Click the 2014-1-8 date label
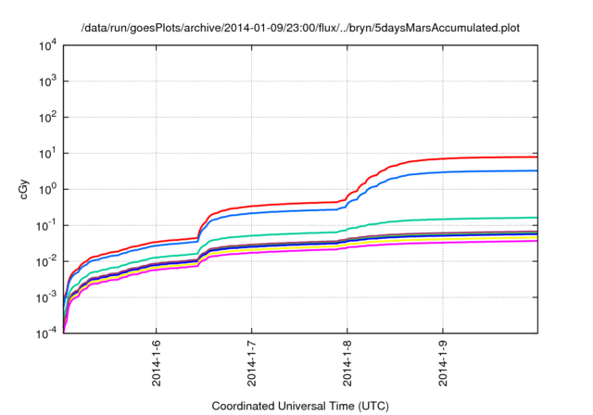Image resolution: width=593 pixels, height=415 pixels. pyautogui.click(x=347, y=363)
